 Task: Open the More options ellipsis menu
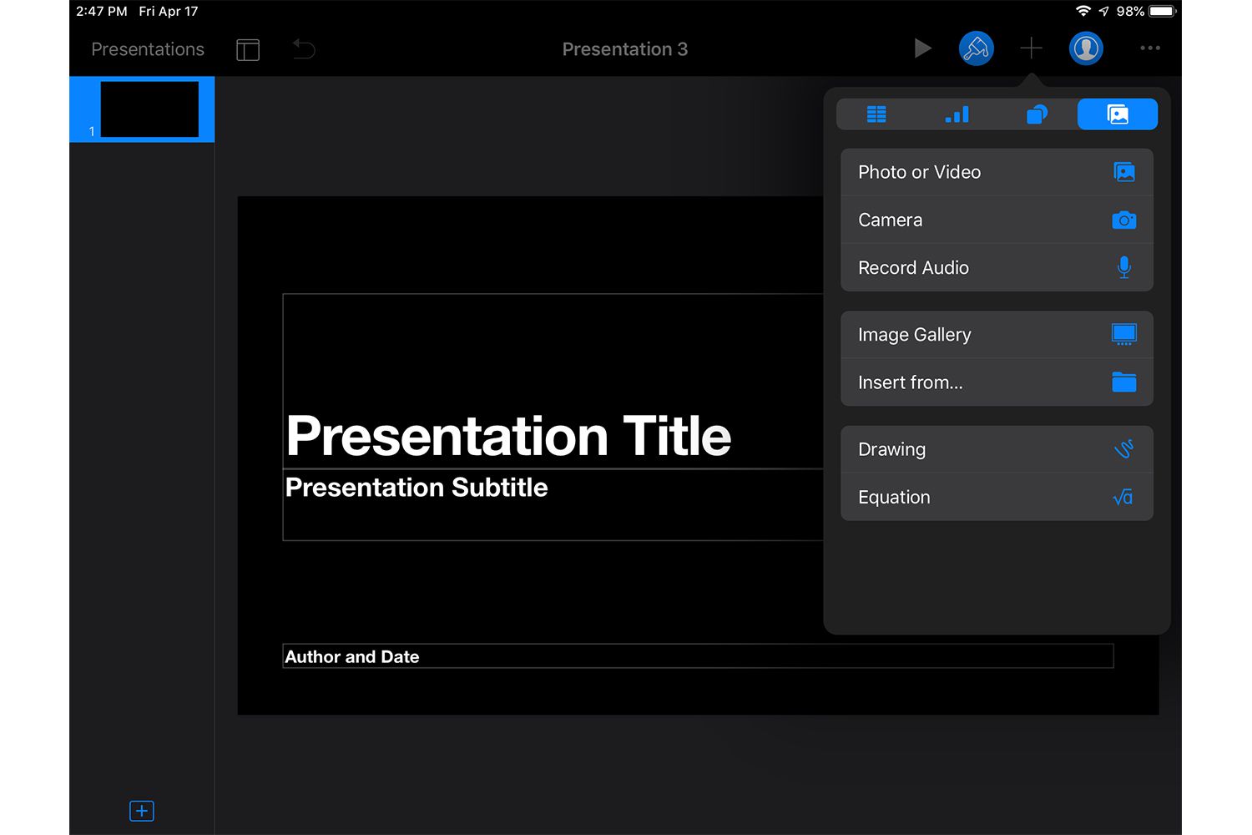[1150, 48]
